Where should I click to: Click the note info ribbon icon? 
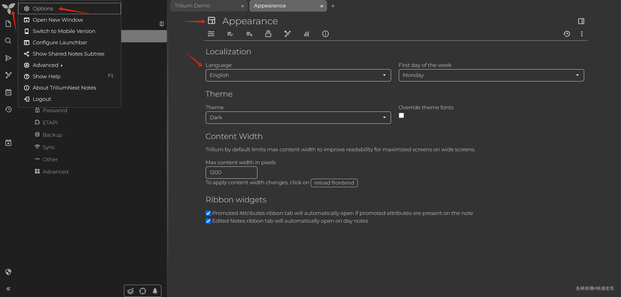tap(325, 34)
